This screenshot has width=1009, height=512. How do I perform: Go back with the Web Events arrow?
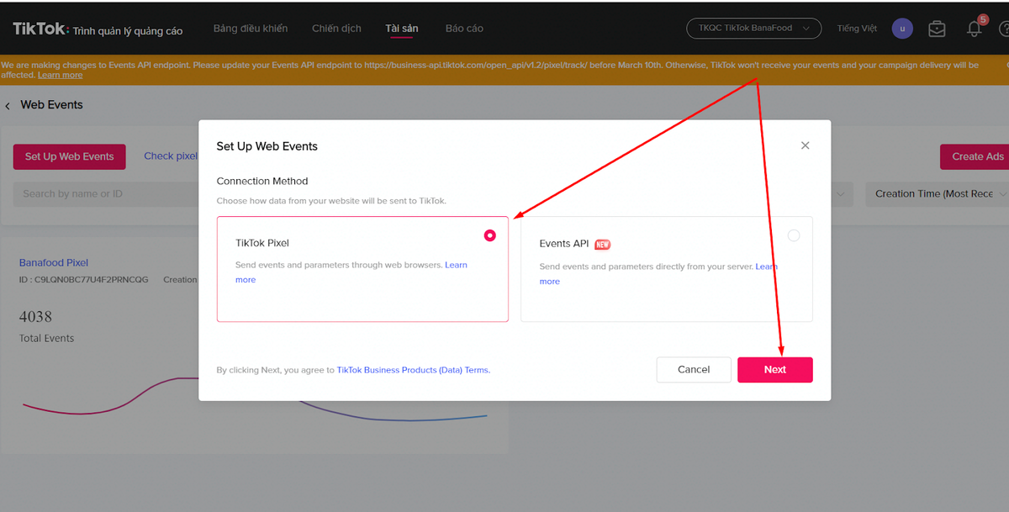[8, 106]
